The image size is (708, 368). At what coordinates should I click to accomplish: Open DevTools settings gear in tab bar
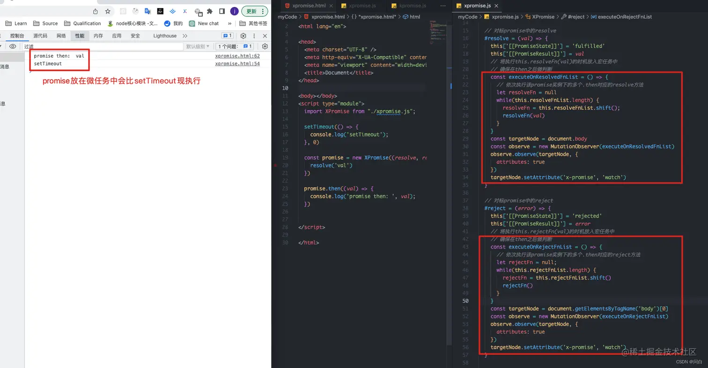click(x=243, y=36)
